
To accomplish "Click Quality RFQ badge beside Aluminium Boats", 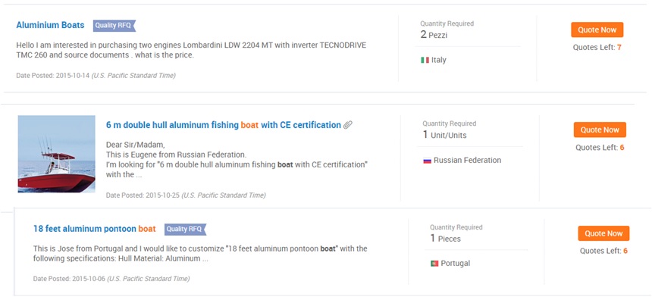I will [114, 25].
